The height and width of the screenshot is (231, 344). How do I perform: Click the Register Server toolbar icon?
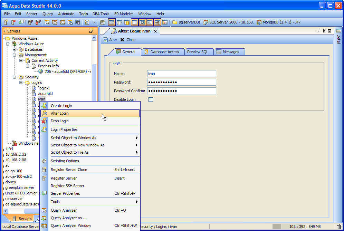[6, 22]
